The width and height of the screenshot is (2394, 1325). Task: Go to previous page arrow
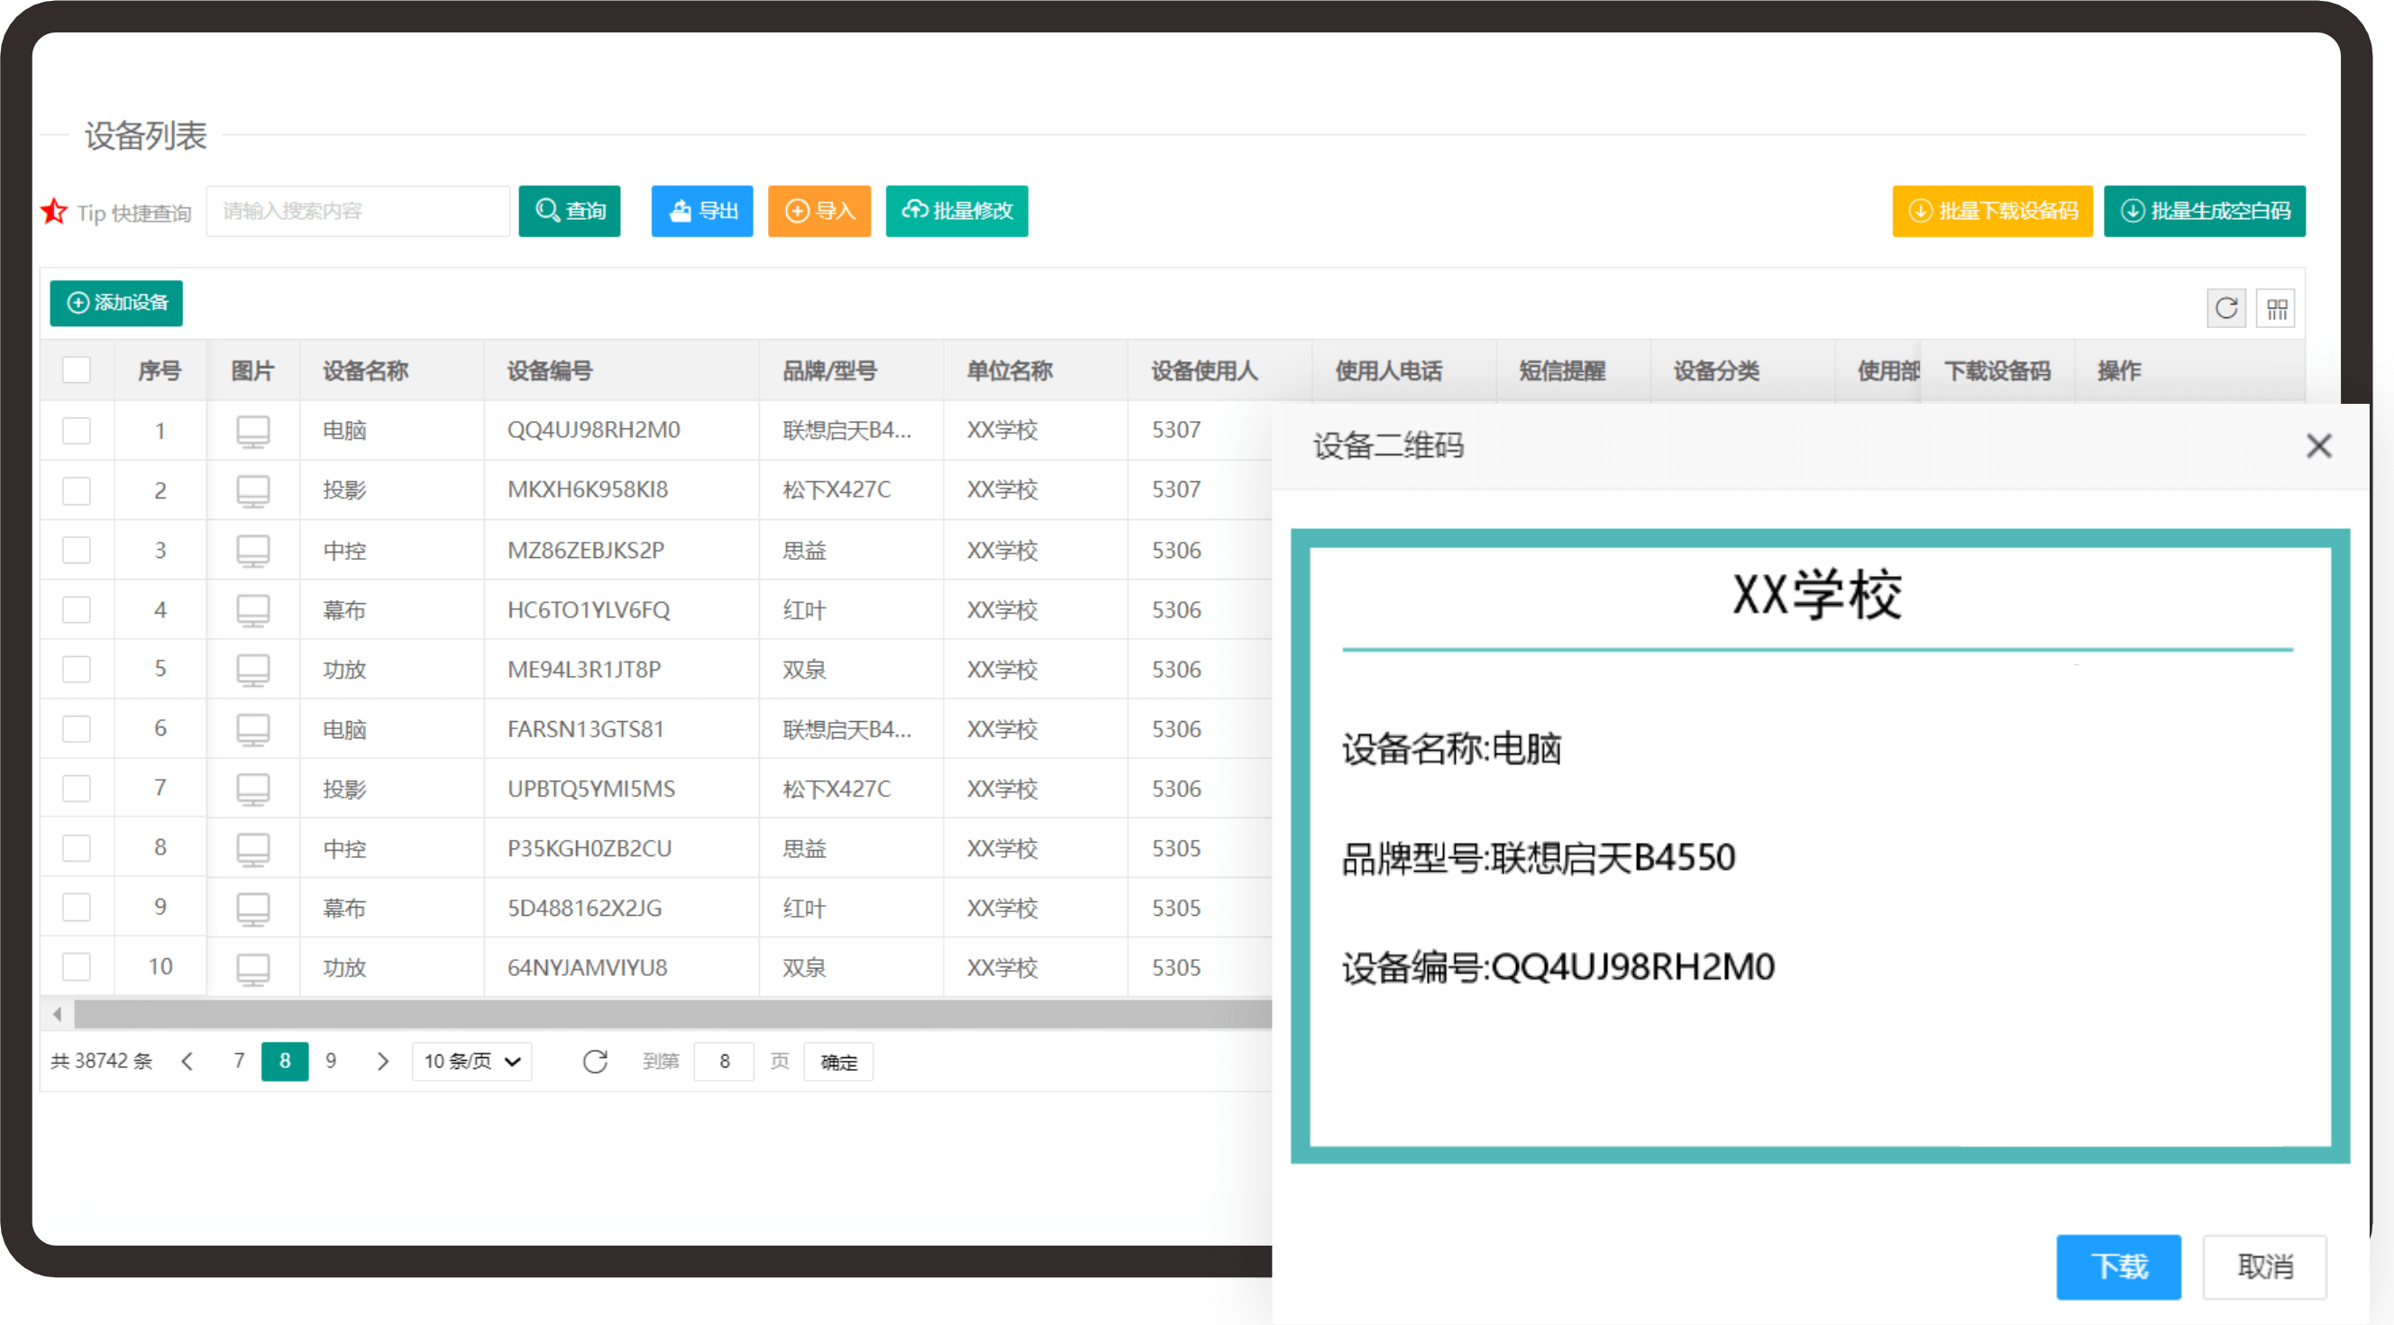point(187,1061)
